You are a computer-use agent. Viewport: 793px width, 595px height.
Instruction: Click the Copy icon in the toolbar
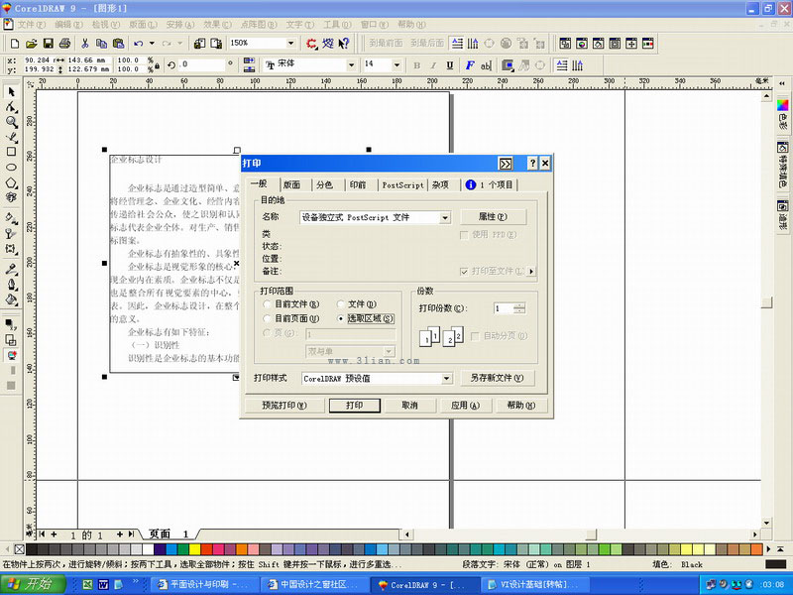(x=101, y=44)
